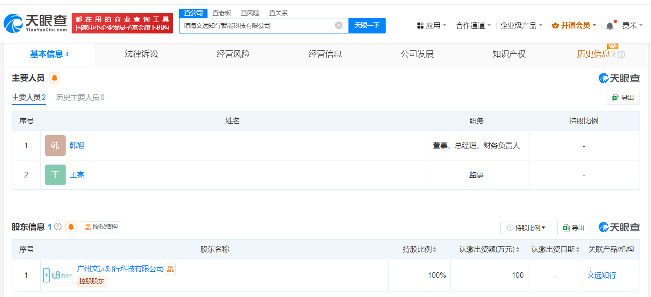Click the 监事 position cell

click(477, 175)
